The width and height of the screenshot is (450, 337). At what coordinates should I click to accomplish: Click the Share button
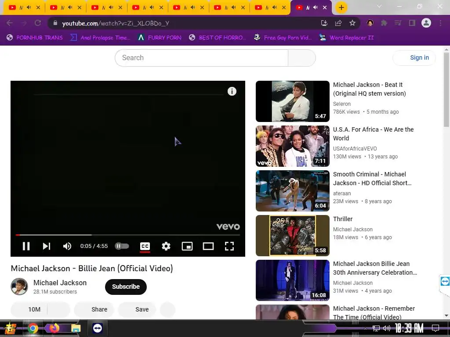coord(94,309)
